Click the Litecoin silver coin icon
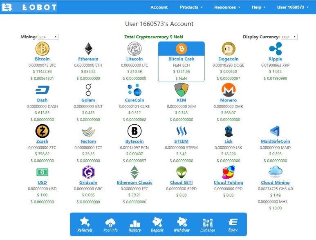Viewport: 316px width, 240px height. point(134,48)
